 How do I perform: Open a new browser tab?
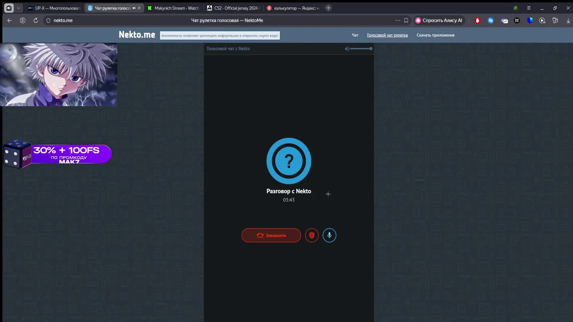point(328,8)
